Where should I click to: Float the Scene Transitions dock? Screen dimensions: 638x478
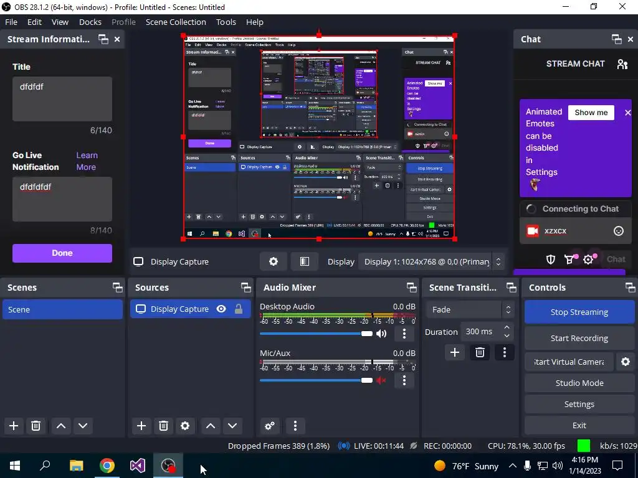coord(511,288)
